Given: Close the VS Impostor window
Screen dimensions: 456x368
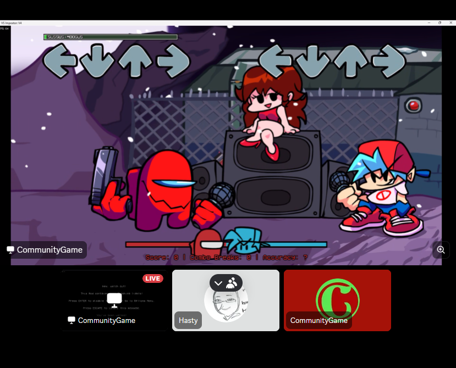Looking at the screenshot, I should (x=450, y=23).
